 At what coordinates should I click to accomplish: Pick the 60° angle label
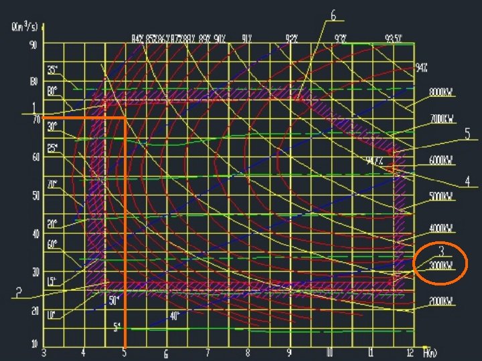tap(53, 245)
